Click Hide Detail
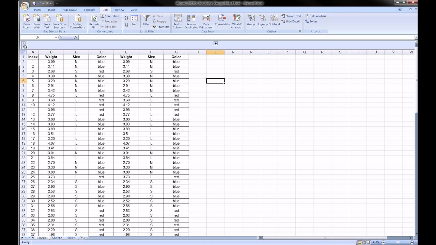The height and width of the screenshot is (245, 436). [291, 21]
